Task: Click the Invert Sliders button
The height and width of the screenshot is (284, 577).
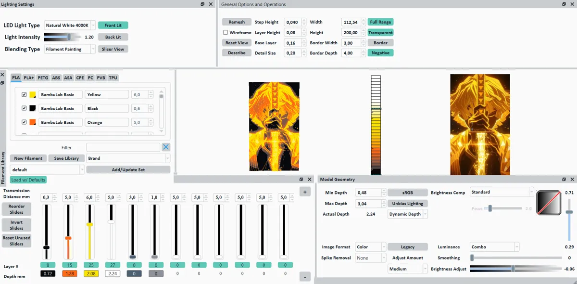Action: click(16, 225)
